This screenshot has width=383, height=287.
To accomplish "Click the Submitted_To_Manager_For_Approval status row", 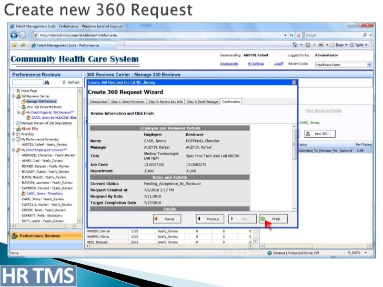I will (x=335, y=150).
